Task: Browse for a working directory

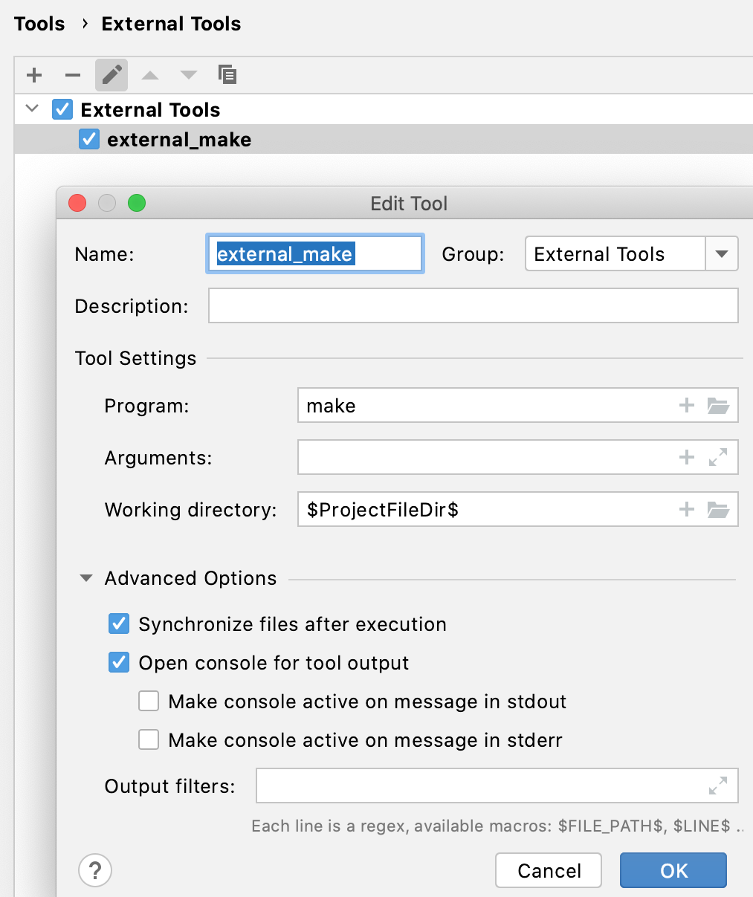Action: [718, 509]
